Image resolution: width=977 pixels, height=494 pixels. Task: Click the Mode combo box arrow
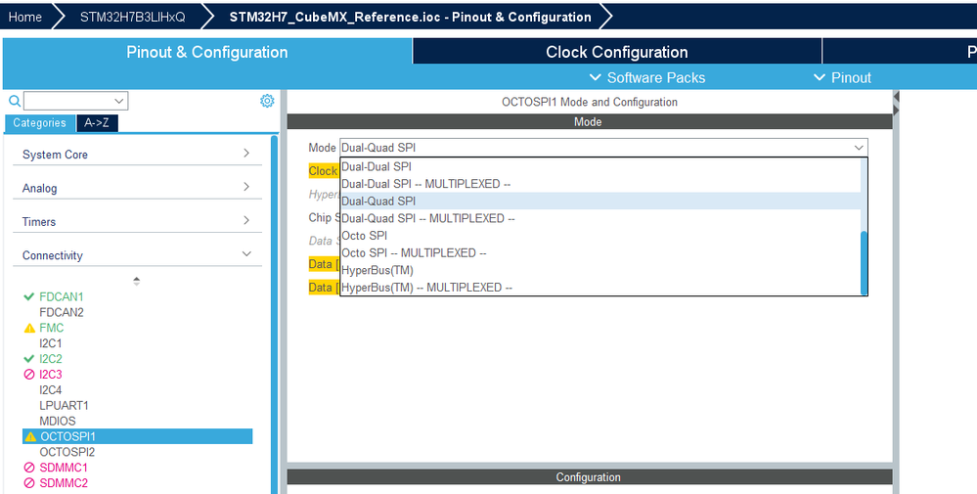[859, 148]
